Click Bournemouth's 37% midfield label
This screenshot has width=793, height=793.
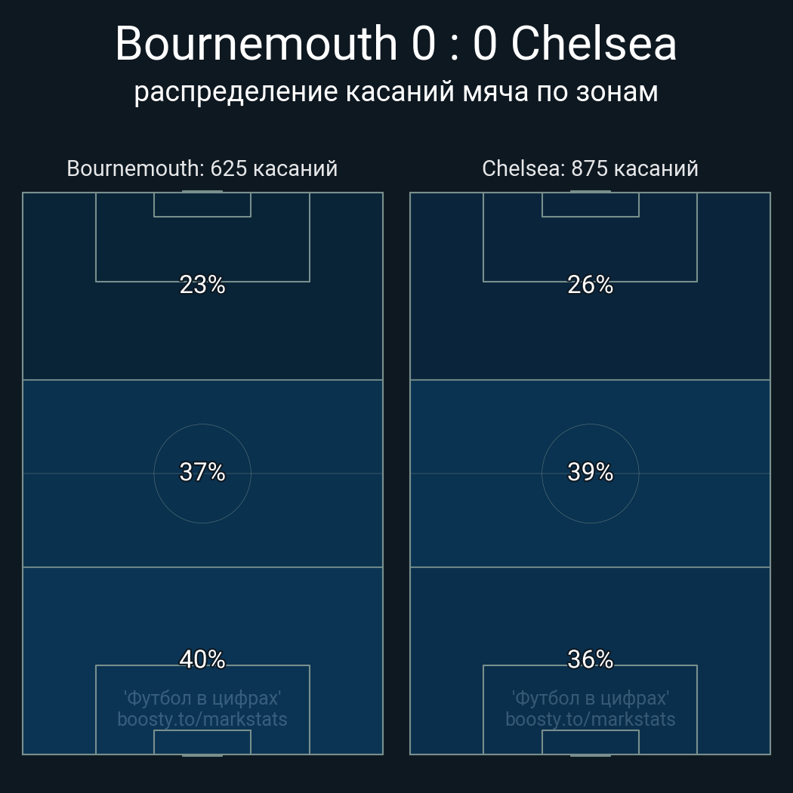coord(202,472)
